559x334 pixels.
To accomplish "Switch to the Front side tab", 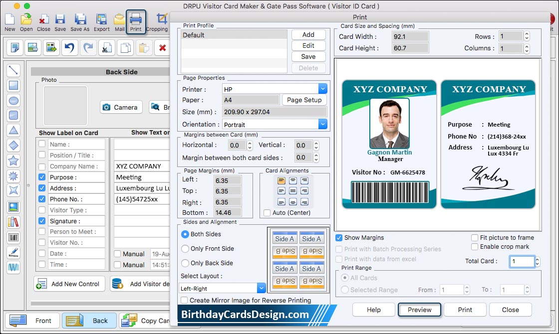I will click(x=32, y=321).
